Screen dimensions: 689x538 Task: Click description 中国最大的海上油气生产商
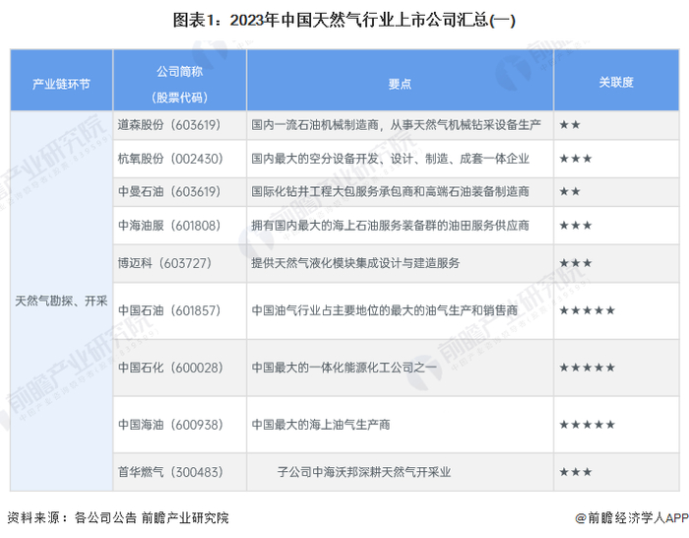[x=321, y=425]
